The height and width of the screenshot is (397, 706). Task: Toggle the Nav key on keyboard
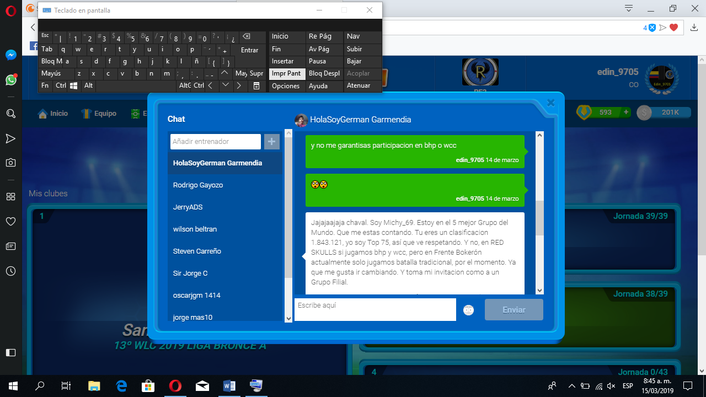363,37
